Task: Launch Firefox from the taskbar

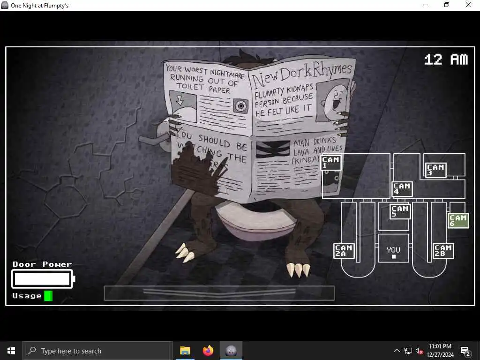Action: 208,351
